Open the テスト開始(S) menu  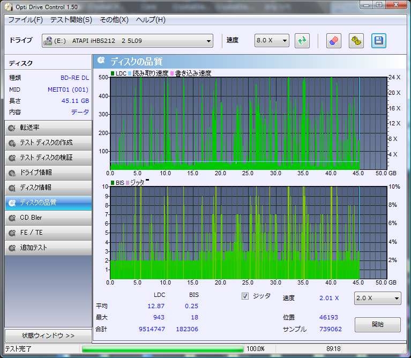click(x=71, y=20)
